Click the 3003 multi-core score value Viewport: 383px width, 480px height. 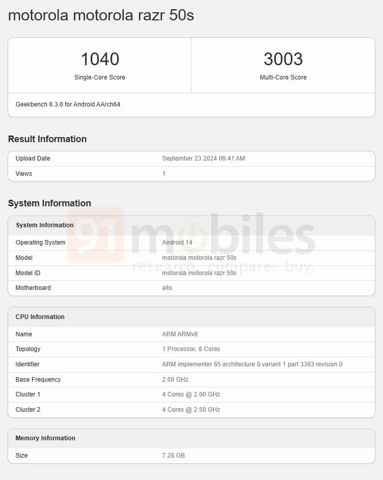283,59
